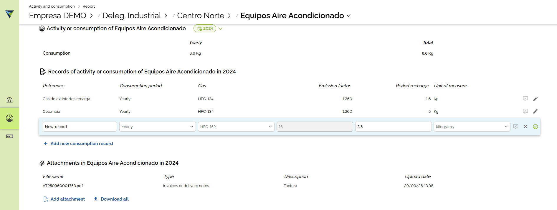The image size is (557, 210).
Task: Click the disabled emission factor field
Action: [315, 127]
